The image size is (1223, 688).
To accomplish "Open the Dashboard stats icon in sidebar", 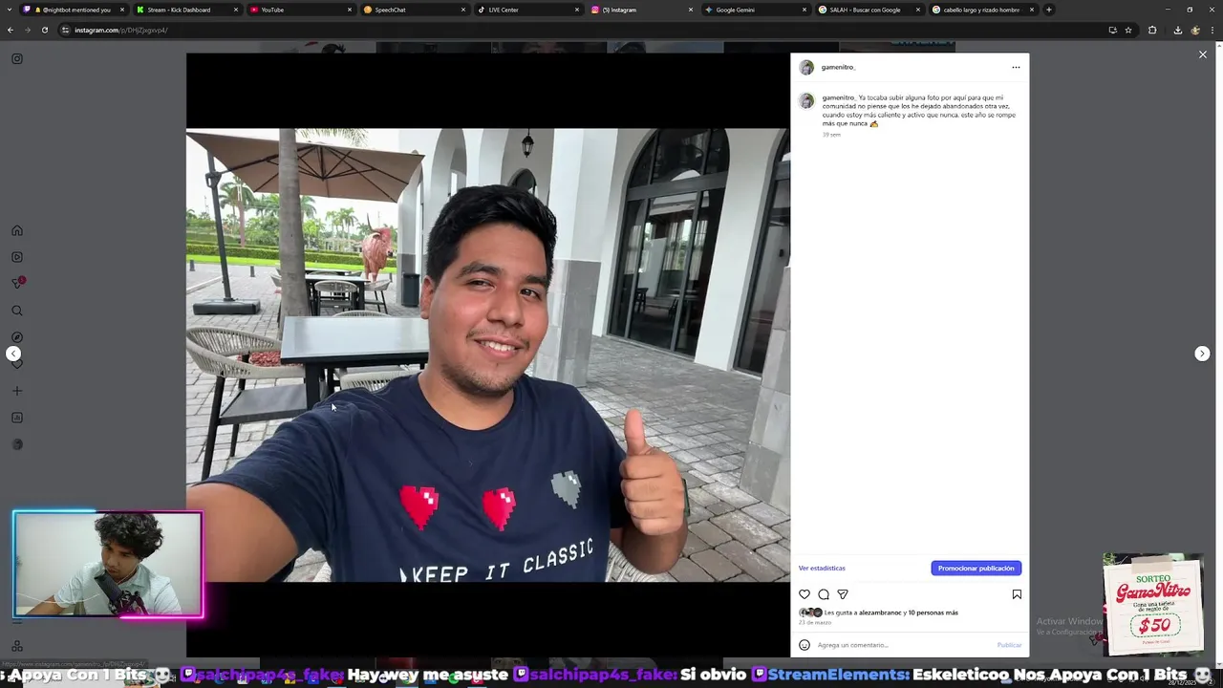I will coord(17,418).
